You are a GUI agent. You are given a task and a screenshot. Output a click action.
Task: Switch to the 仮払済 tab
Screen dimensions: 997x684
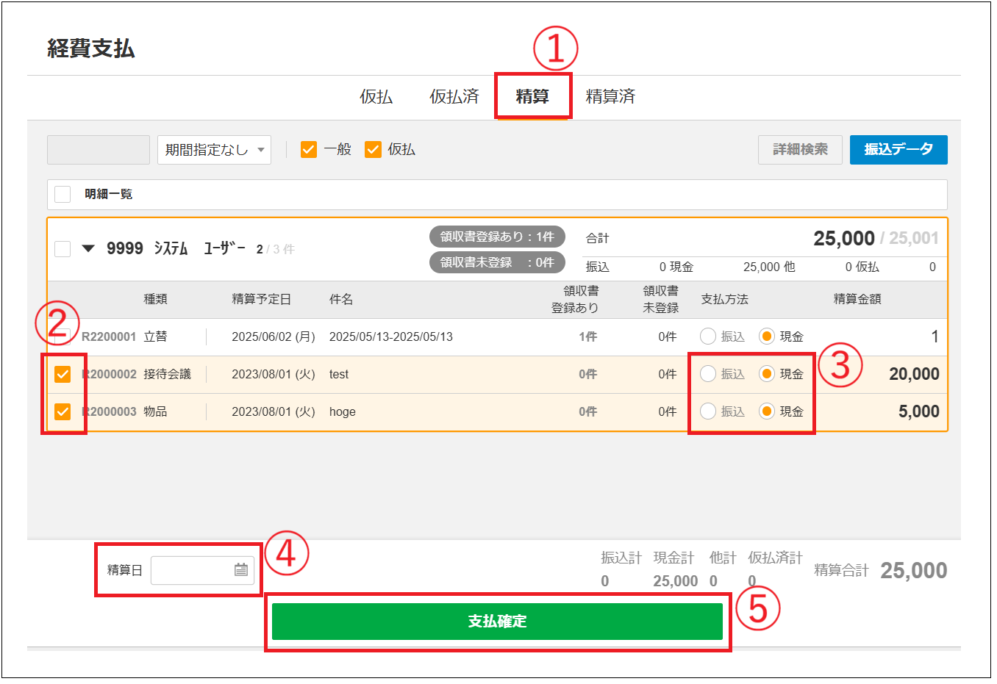pyautogui.click(x=454, y=97)
